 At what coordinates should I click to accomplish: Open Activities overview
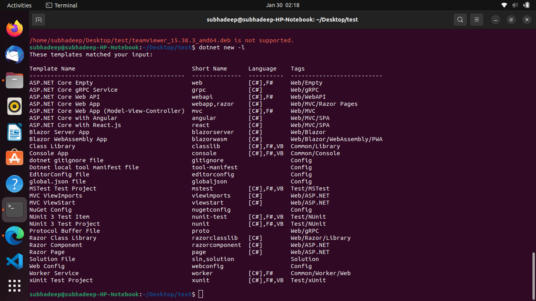point(19,5)
